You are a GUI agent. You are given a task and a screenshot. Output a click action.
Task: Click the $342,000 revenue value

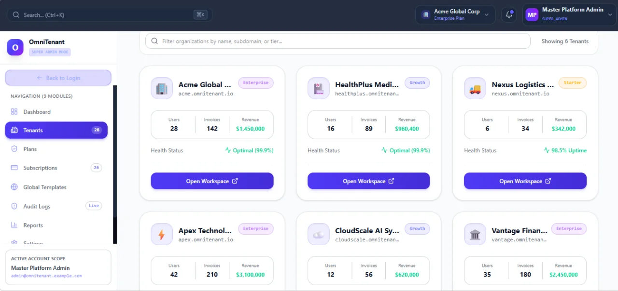[563, 129]
